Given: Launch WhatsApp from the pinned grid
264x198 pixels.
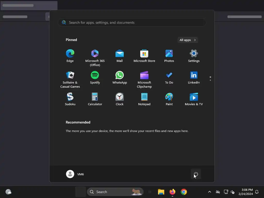Looking at the screenshot, I should 120,78.
